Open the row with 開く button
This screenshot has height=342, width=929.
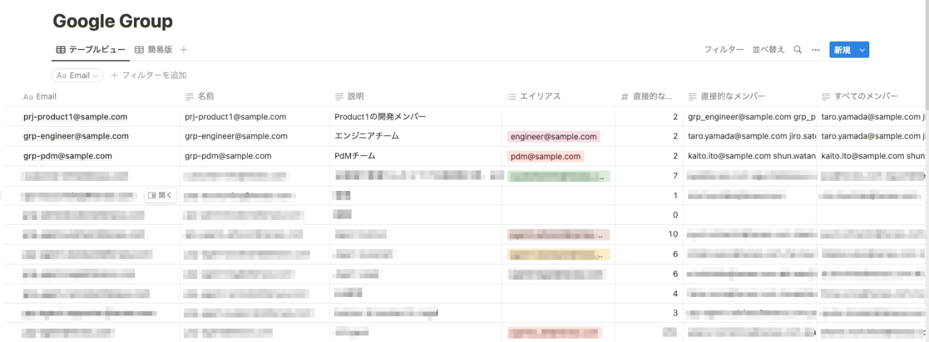[x=161, y=196]
